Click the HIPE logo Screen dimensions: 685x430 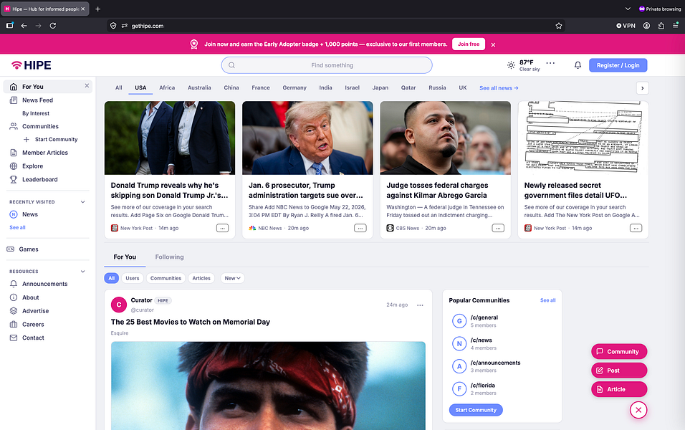[x=31, y=65]
